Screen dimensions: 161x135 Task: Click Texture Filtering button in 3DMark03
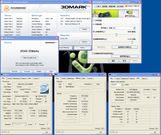65,48
